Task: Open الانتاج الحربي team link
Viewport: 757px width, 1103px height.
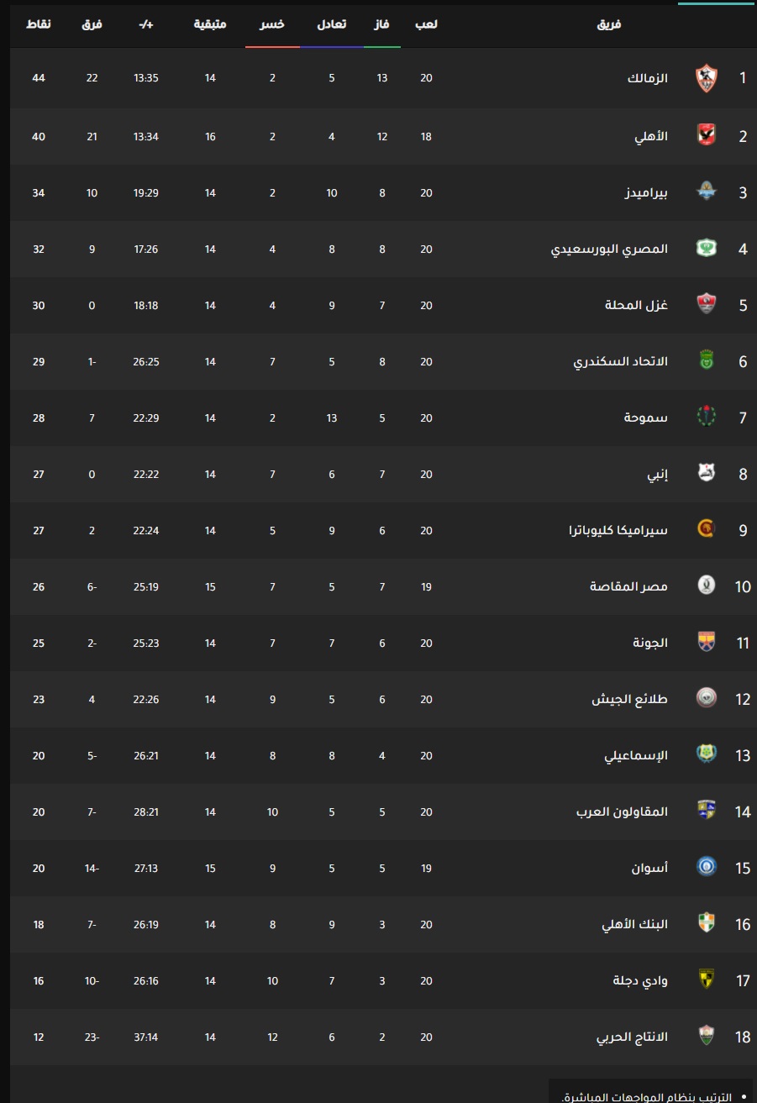Action: click(x=632, y=1037)
